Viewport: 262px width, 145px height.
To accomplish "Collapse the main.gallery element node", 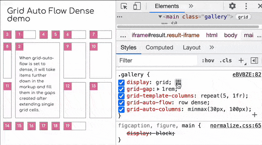I will pyautogui.click(x=160, y=17).
